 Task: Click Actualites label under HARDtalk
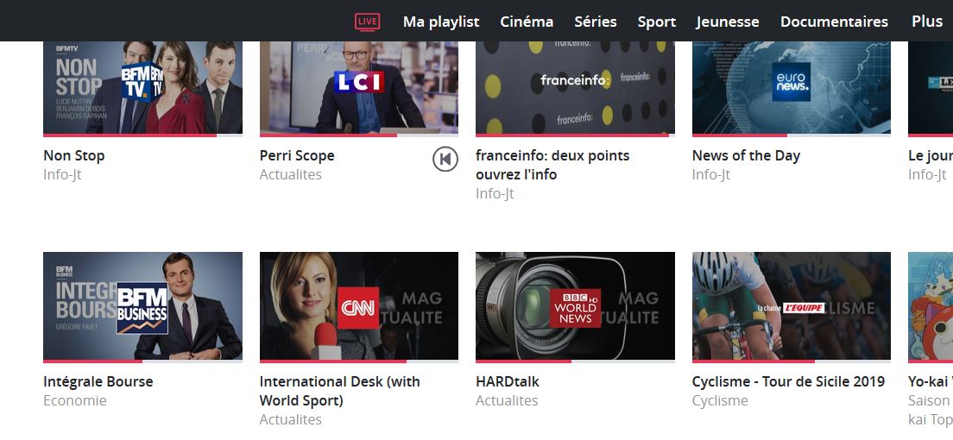click(507, 401)
